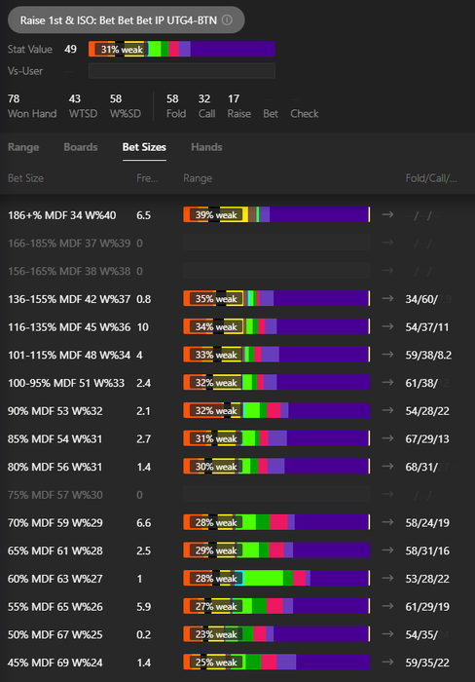The image size is (475, 682).
Task: Select the 166-185% MDF 37 W%39 label
Action: [x=69, y=244]
